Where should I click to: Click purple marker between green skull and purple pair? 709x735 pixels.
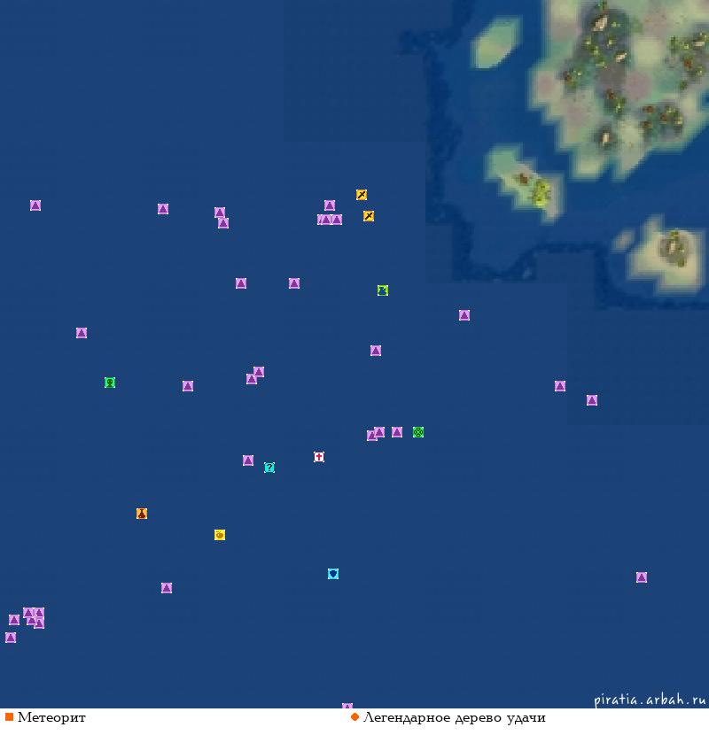(x=188, y=386)
